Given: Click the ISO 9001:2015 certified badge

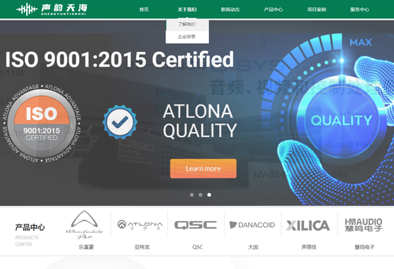Looking at the screenshot, I should coord(41,123).
